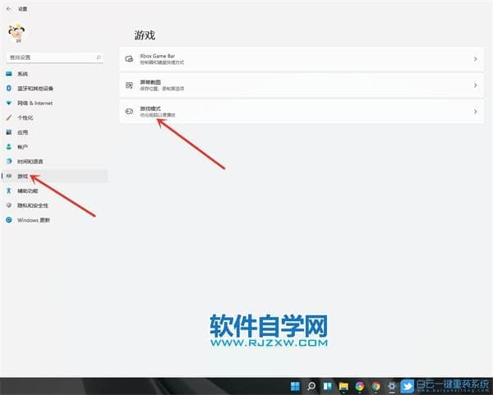
Task: Open 系统 in the settings sidebar
Action: (x=22, y=74)
